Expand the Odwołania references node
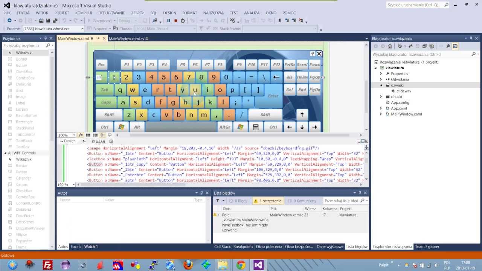 (381, 79)
